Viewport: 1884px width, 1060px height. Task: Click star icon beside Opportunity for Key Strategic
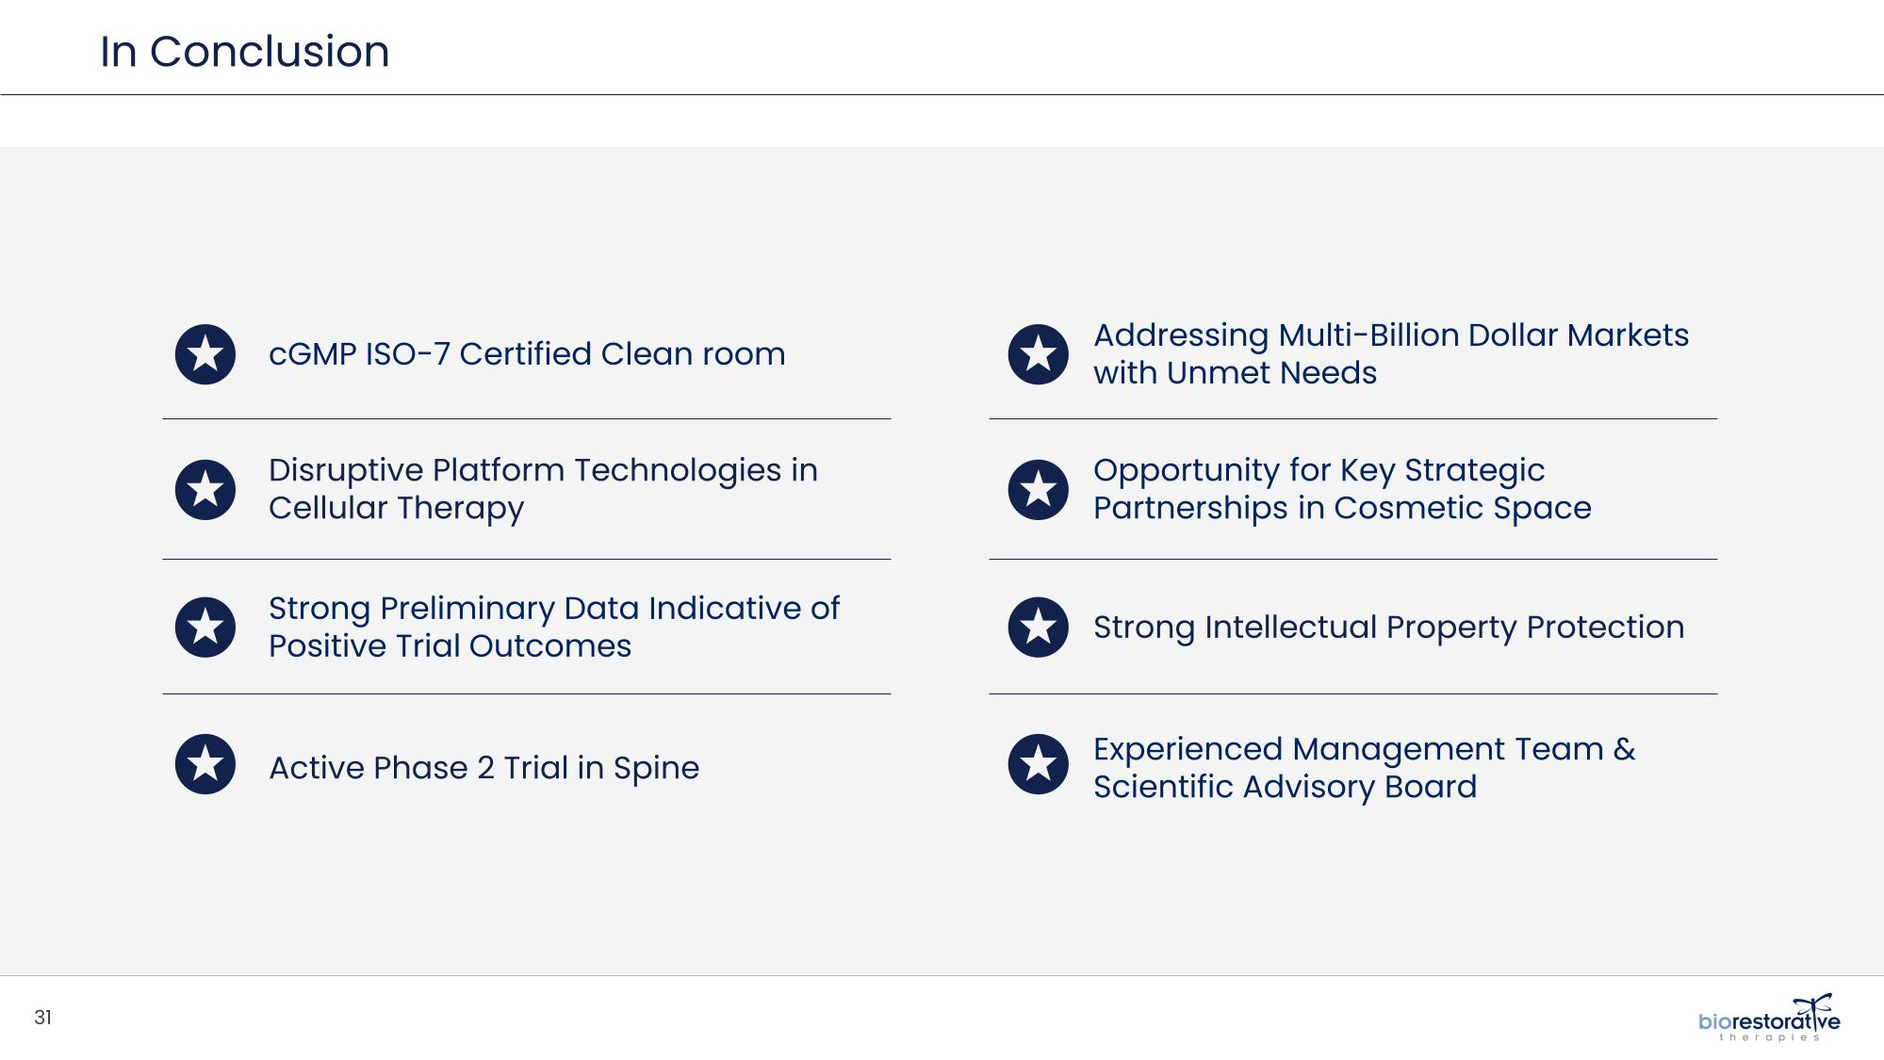(1039, 490)
